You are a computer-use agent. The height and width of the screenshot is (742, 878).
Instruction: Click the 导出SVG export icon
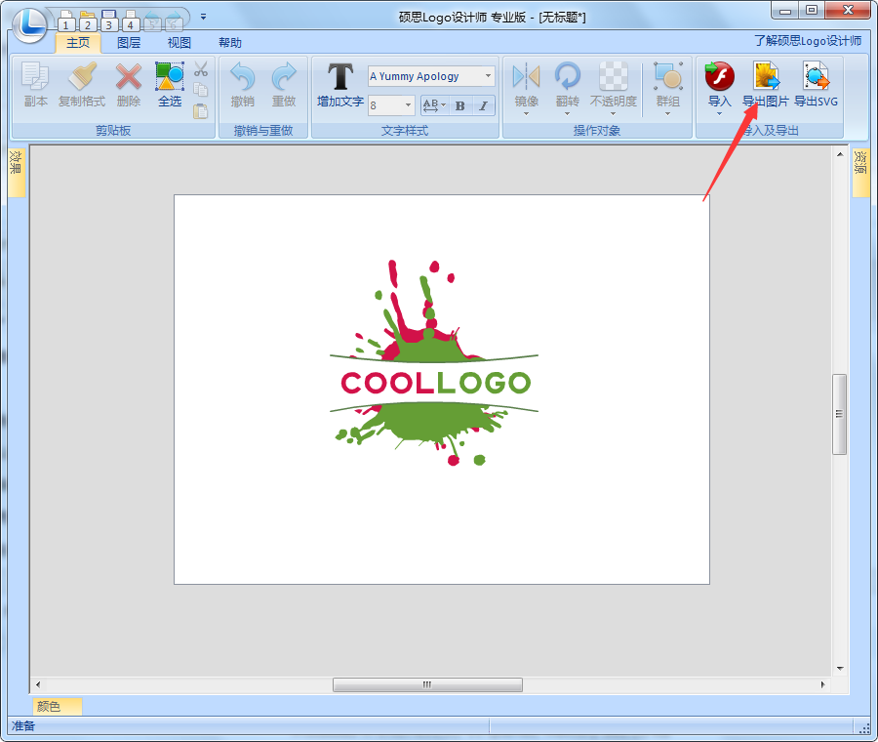[x=816, y=84]
